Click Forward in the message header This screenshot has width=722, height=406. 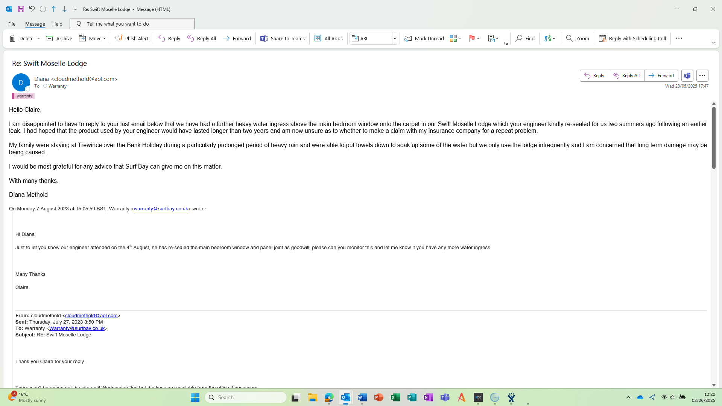point(661,76)
